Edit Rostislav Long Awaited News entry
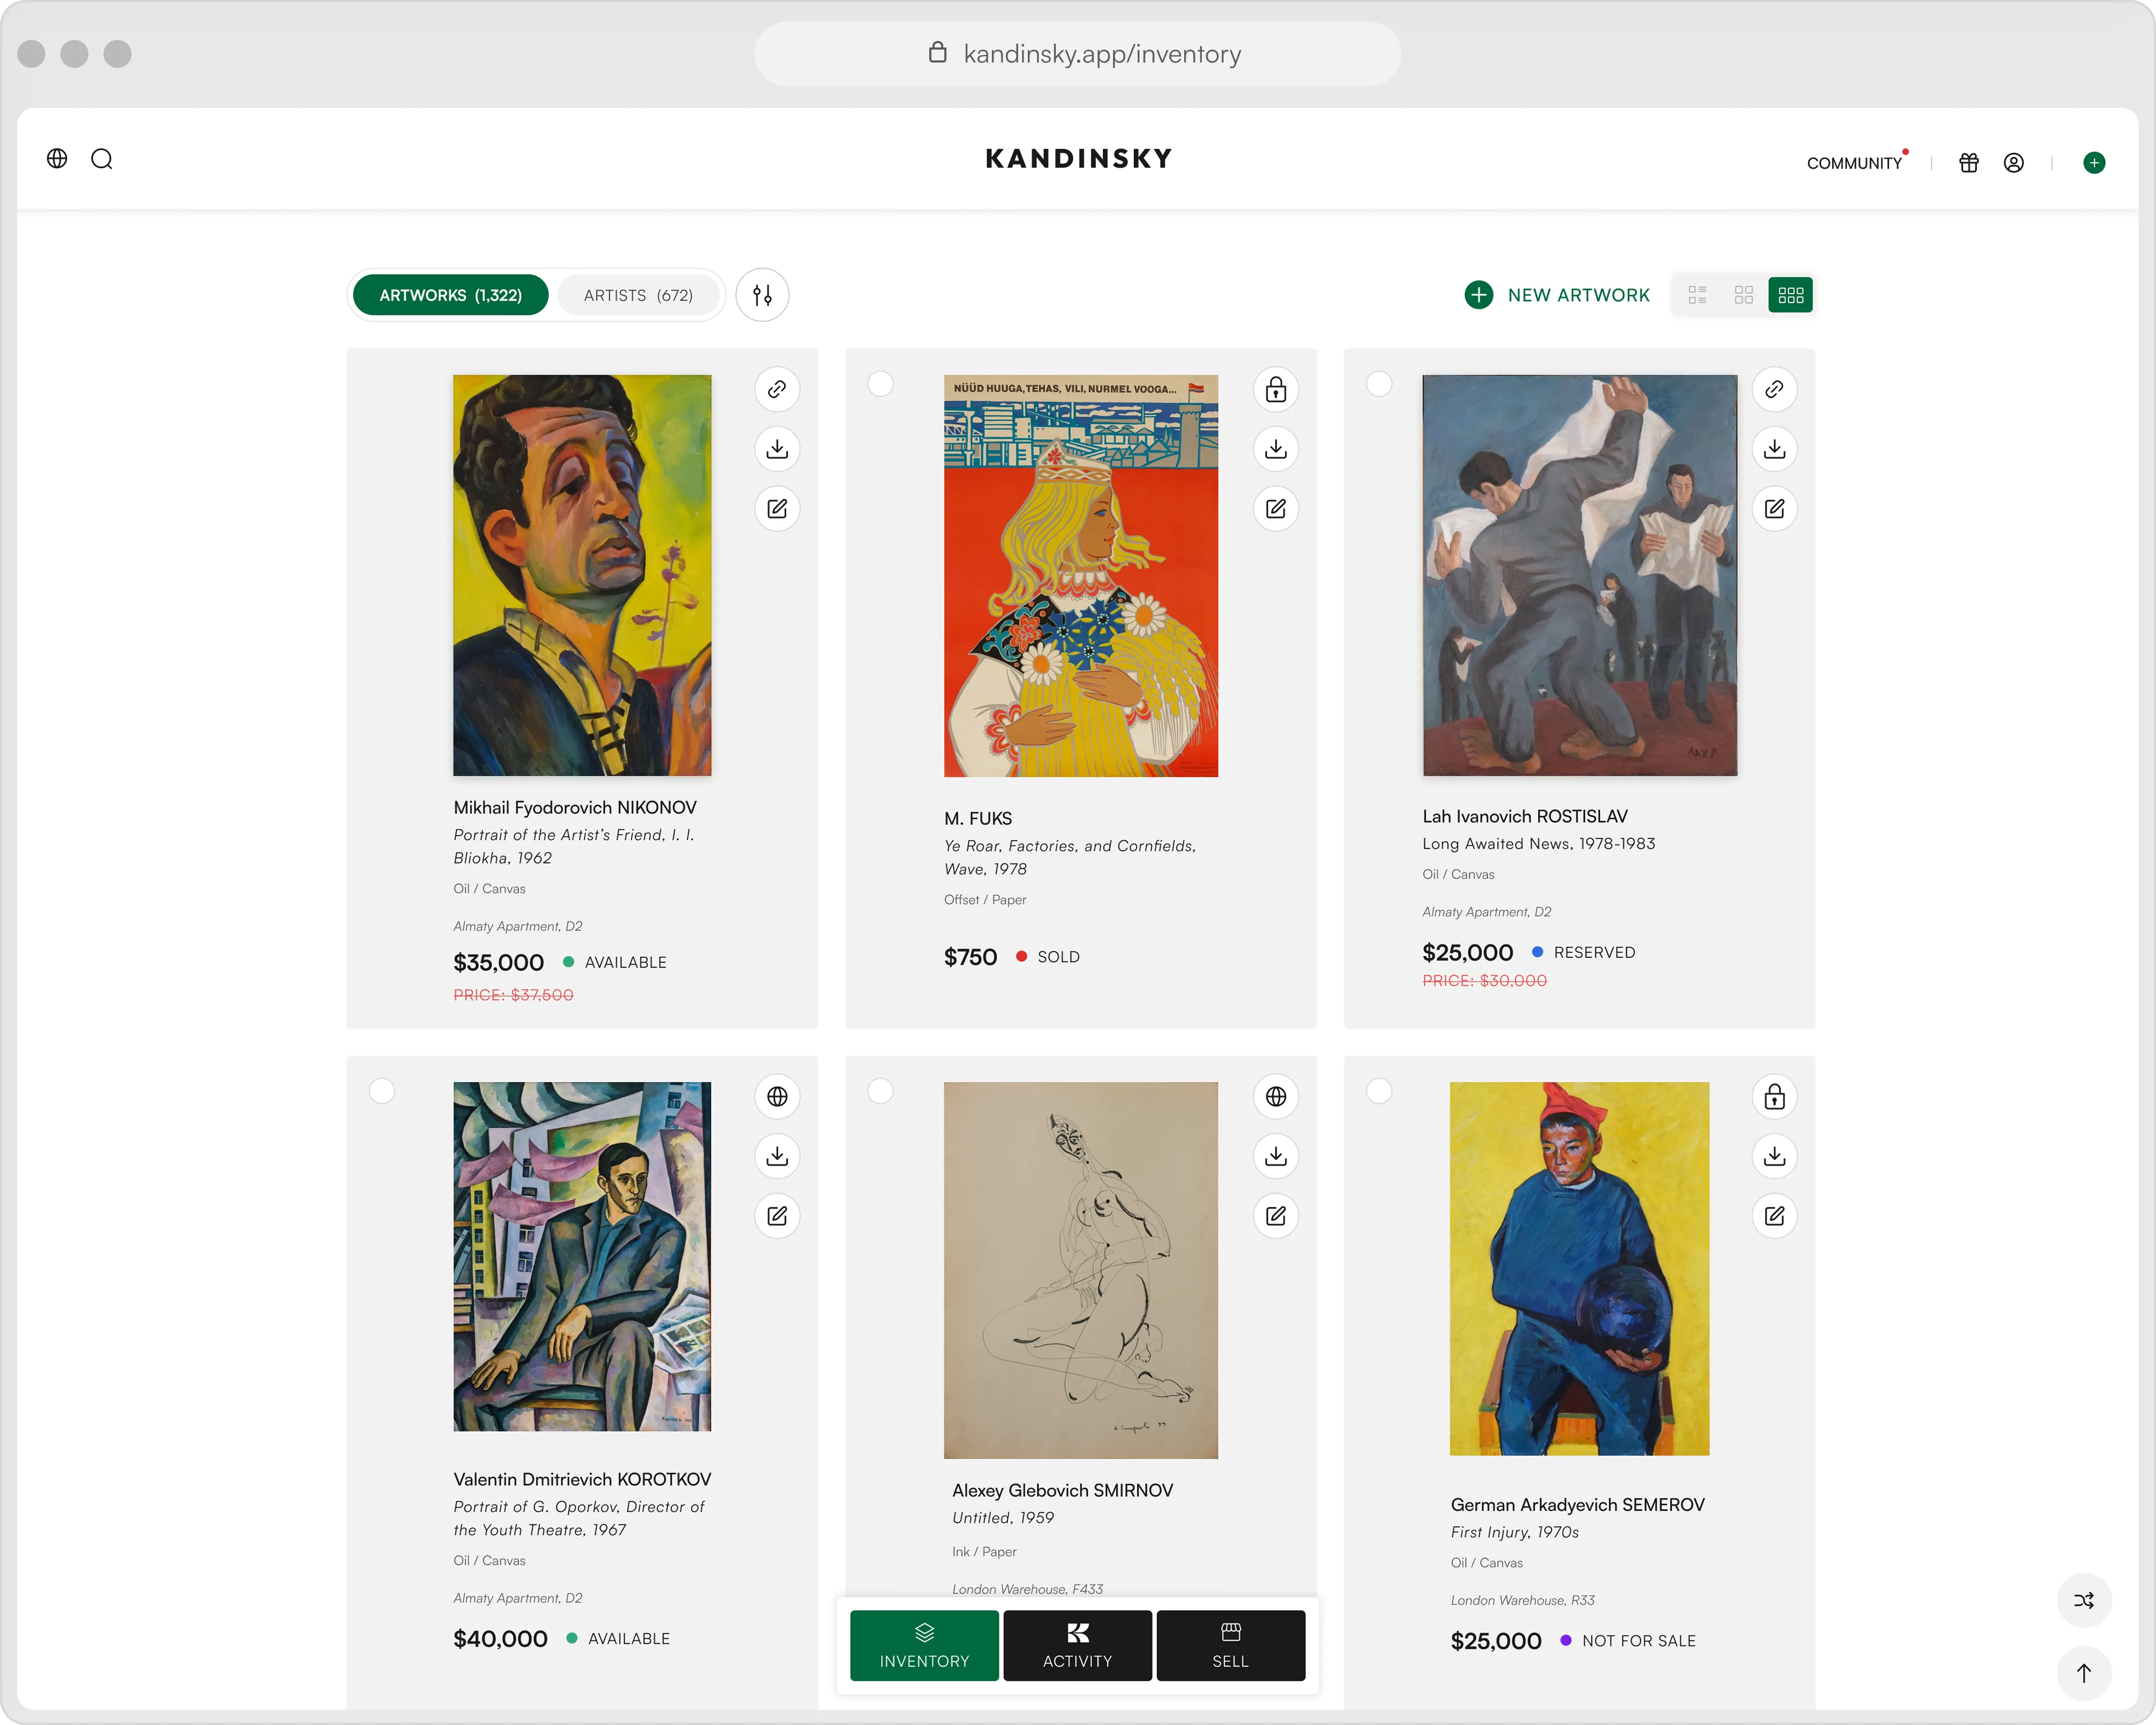Image resolution: width=2156 pixels, height=1725 pixels. [x=1774, y=509]
